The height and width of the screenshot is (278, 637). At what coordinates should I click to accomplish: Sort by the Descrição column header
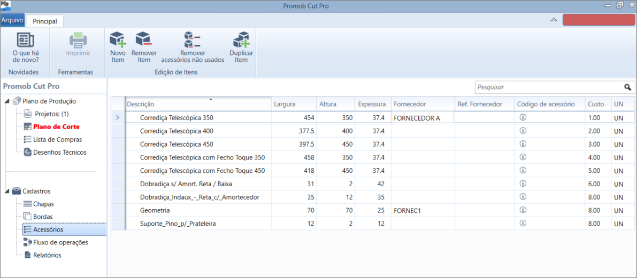(x=198, y=104)
